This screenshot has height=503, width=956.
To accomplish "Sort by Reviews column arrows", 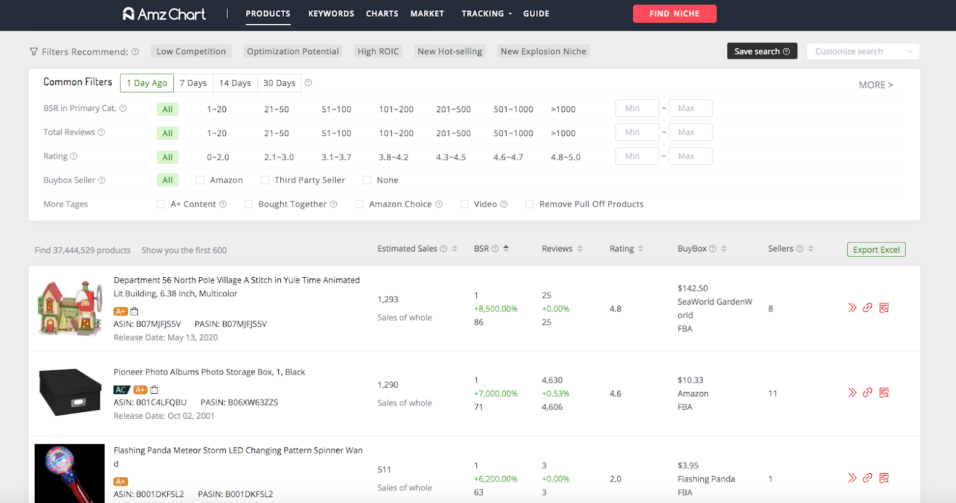I will click(x=580, y=249).
